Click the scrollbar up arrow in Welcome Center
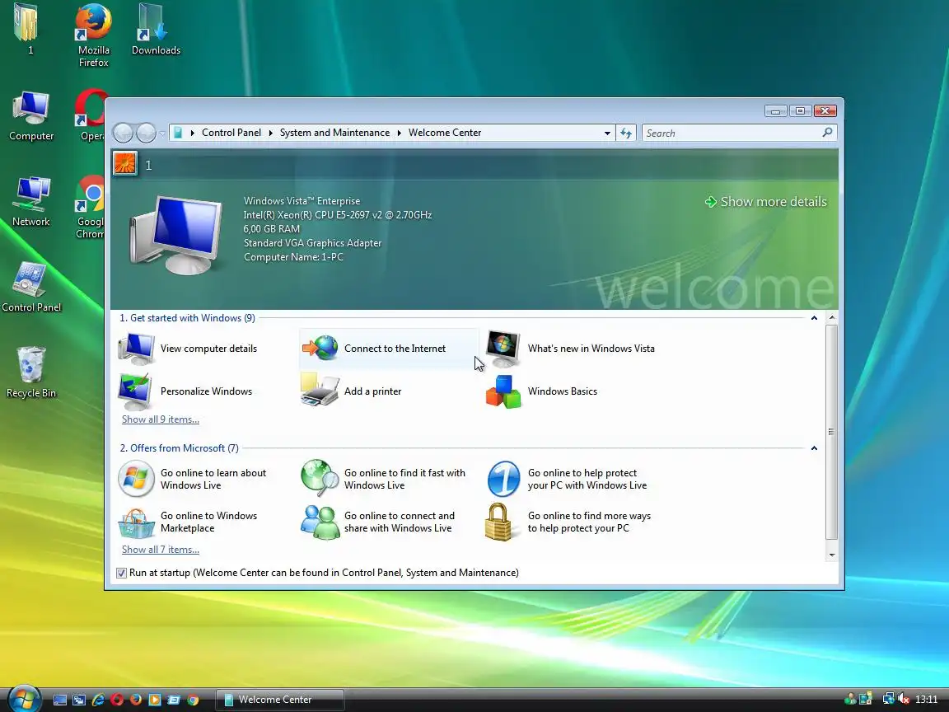The height and width of the screenshot is (712, 949). click(831, 318)
